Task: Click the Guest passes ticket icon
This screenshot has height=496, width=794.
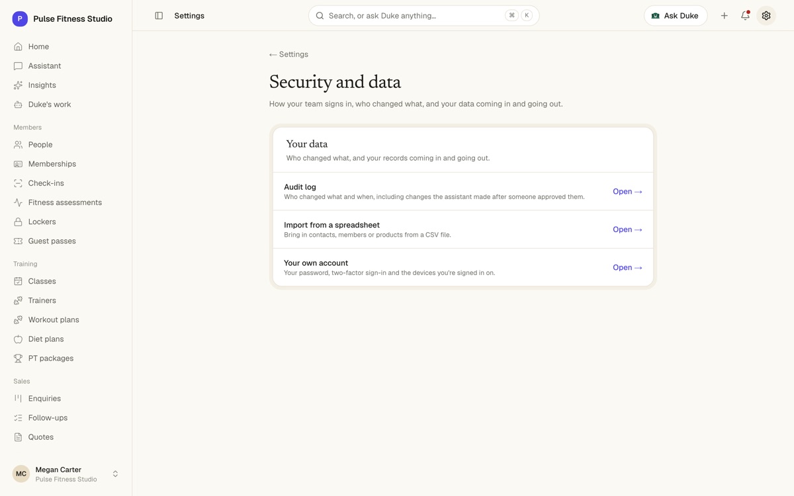Action: pyautogui.click(x=18, y=241)
